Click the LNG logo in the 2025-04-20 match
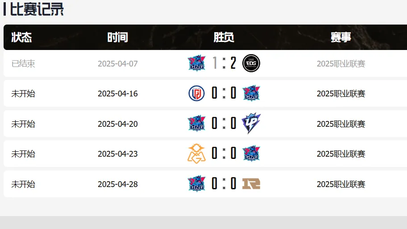 click(196, 123)
